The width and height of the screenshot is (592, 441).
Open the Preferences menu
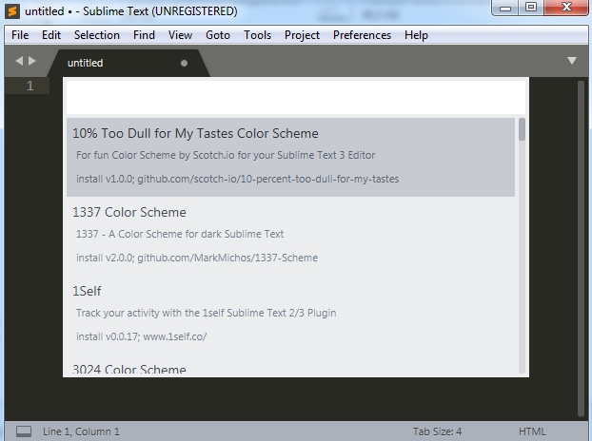362,35
